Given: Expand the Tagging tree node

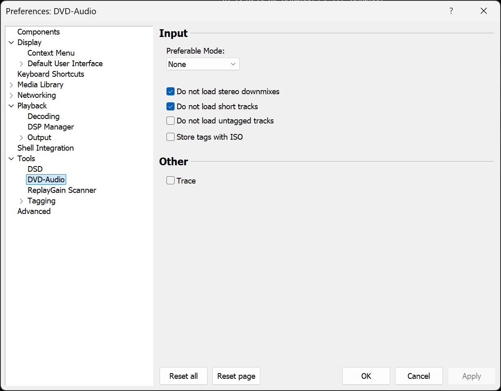Looking at the screenshot, I should (x=22, y=201).
